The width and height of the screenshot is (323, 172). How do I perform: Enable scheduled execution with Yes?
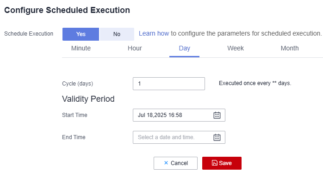pos(81,34)
